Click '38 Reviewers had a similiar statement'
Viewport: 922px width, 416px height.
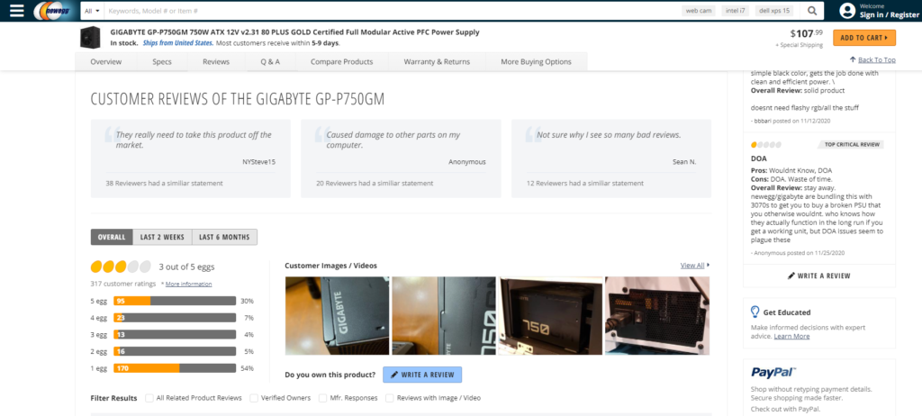click(164, 184)
